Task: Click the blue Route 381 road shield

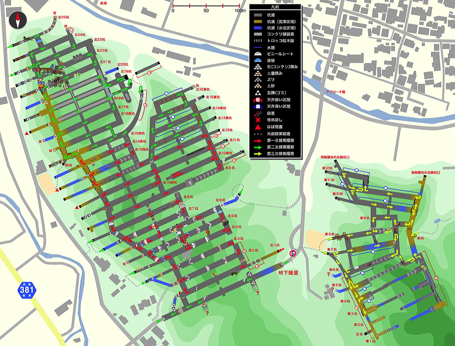Action: pos(27,289)
